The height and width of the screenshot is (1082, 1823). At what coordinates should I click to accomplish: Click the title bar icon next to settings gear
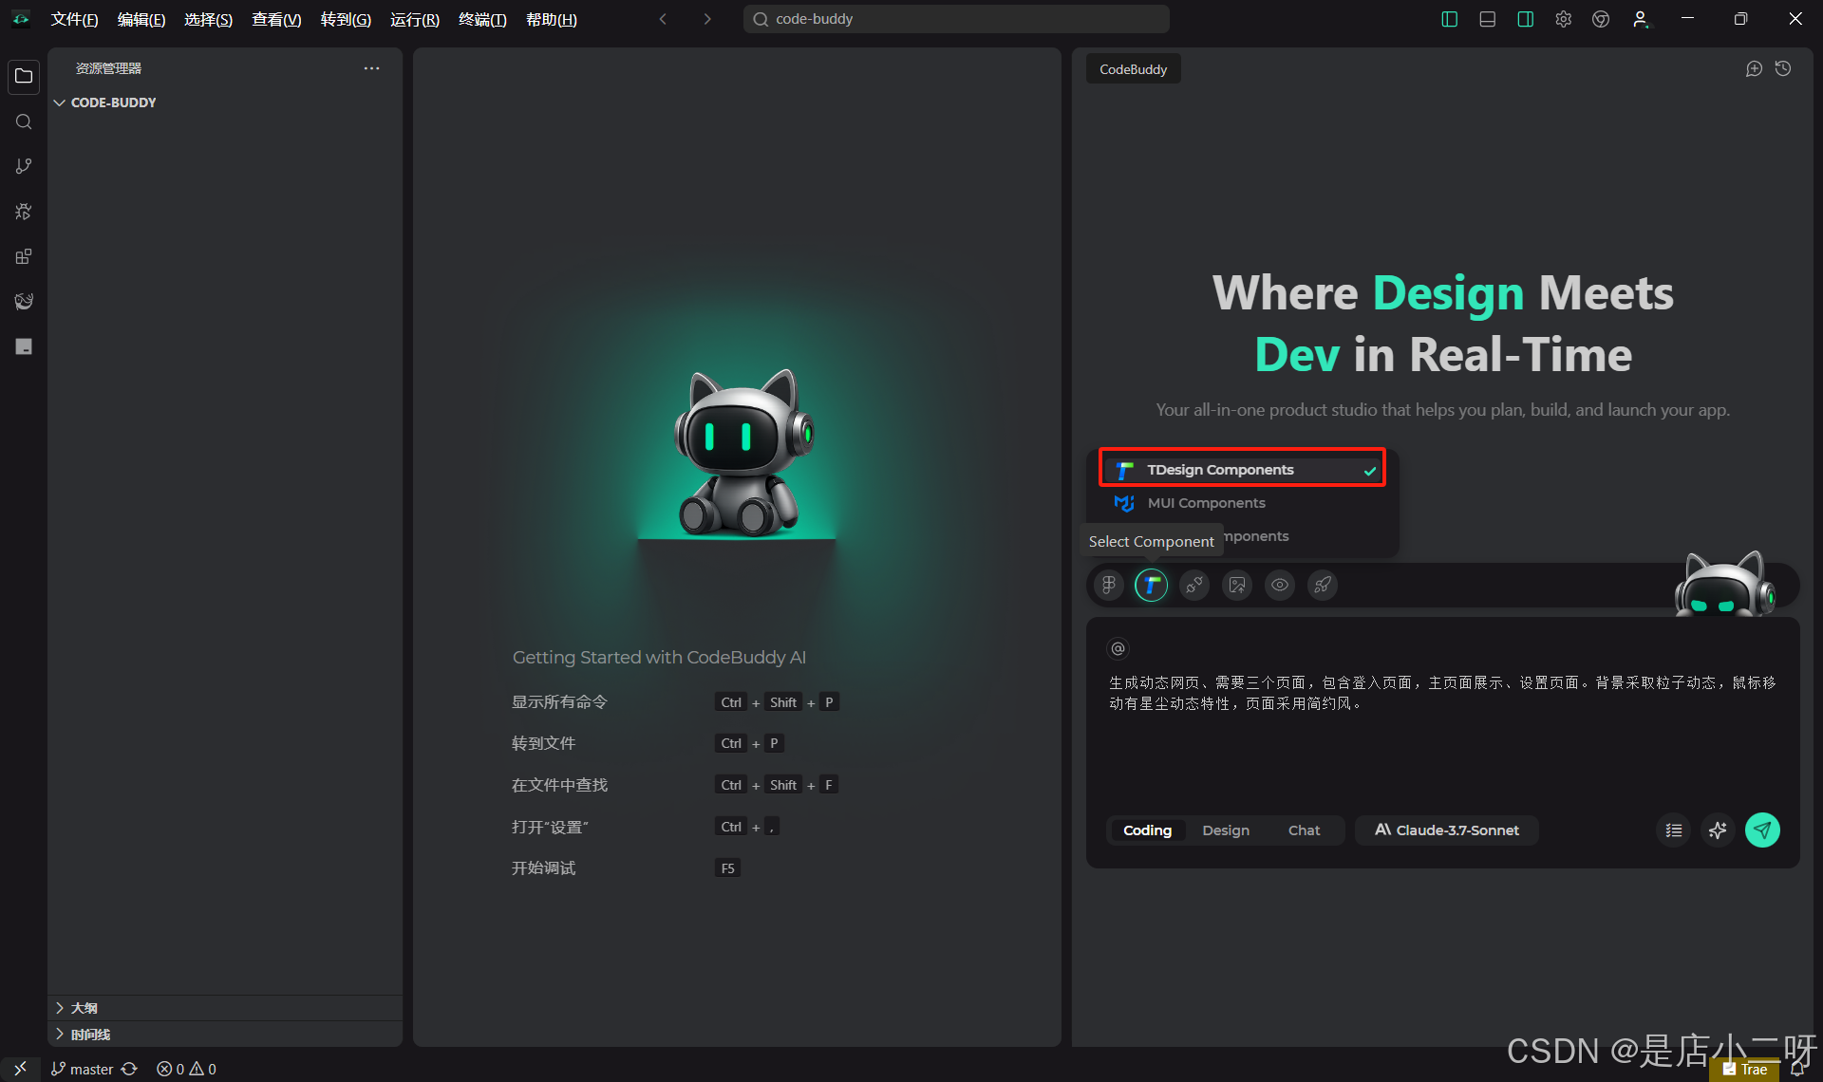click(x=1601, y=19)
